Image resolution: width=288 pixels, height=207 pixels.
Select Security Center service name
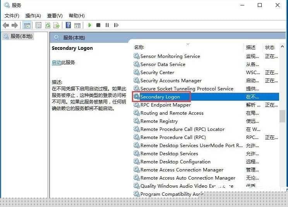pos(157,73)
